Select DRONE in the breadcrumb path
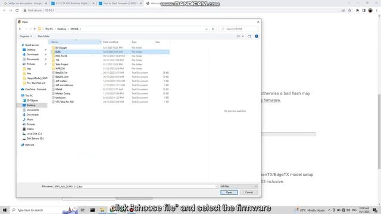 (x=74, y=29)
